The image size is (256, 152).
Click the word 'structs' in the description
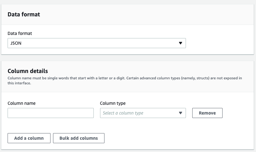[203, 78]
